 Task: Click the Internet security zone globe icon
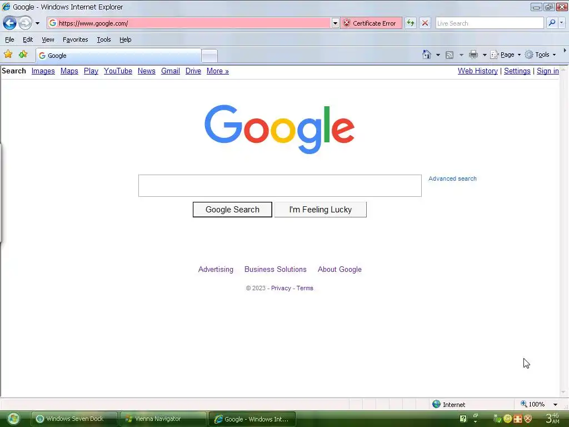[x=437, y=404]
